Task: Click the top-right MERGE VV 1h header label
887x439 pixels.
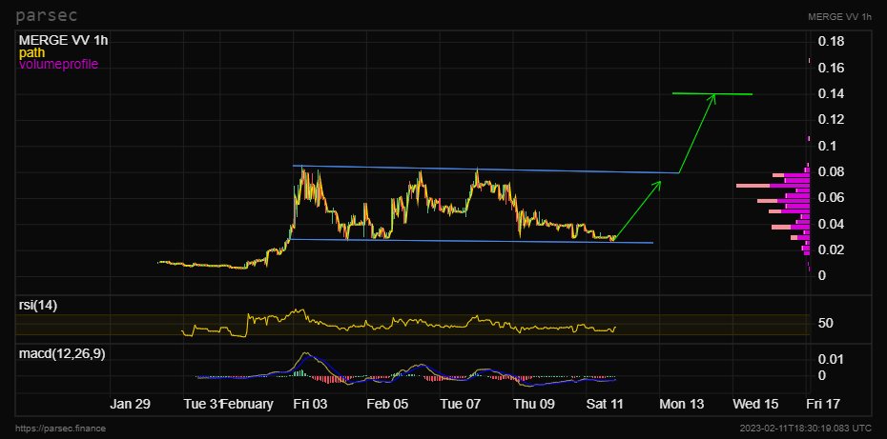Action: tap(840, 16)
